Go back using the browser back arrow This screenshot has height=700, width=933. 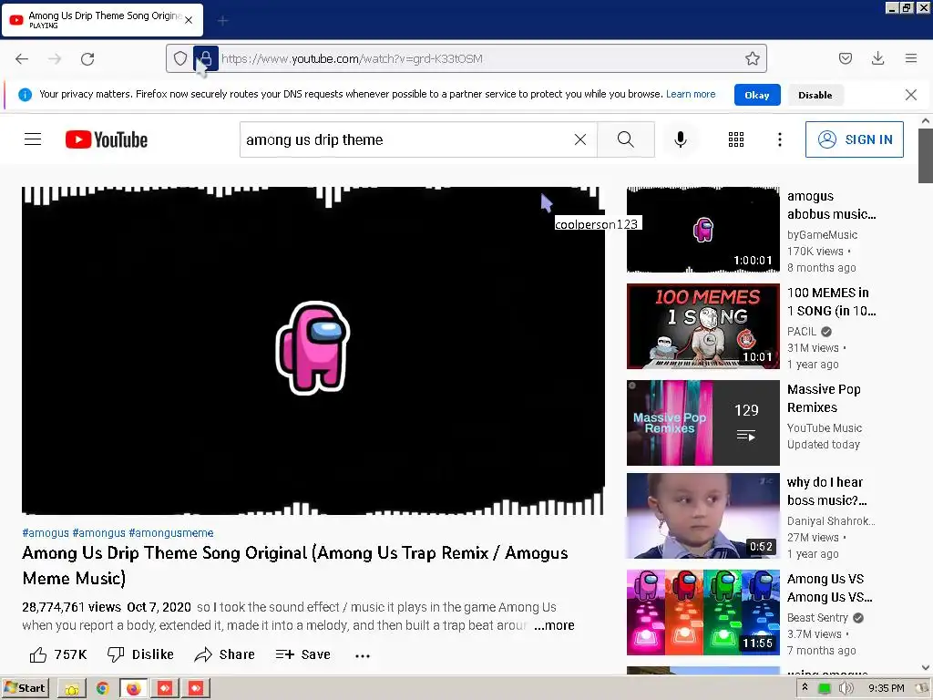[22, 59]
